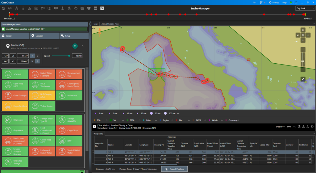Pan the map East with E button
The width and height of the screenshot is (316, 173).
[308, 35]
